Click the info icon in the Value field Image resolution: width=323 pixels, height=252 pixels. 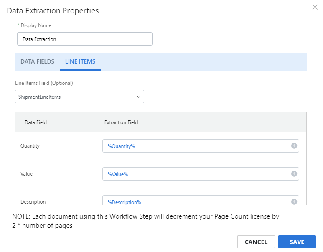pyautogui.click(x=294, y=174)
